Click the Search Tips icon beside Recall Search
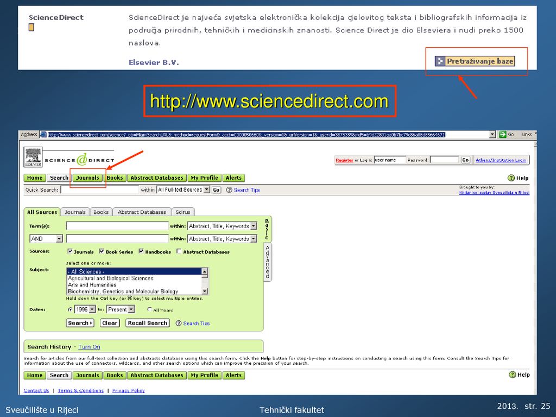The width and height of the screenshot is (556, 417). [179, 323]
